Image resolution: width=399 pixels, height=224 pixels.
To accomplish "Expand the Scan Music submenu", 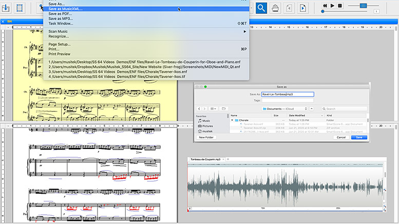I will (146, 31).
